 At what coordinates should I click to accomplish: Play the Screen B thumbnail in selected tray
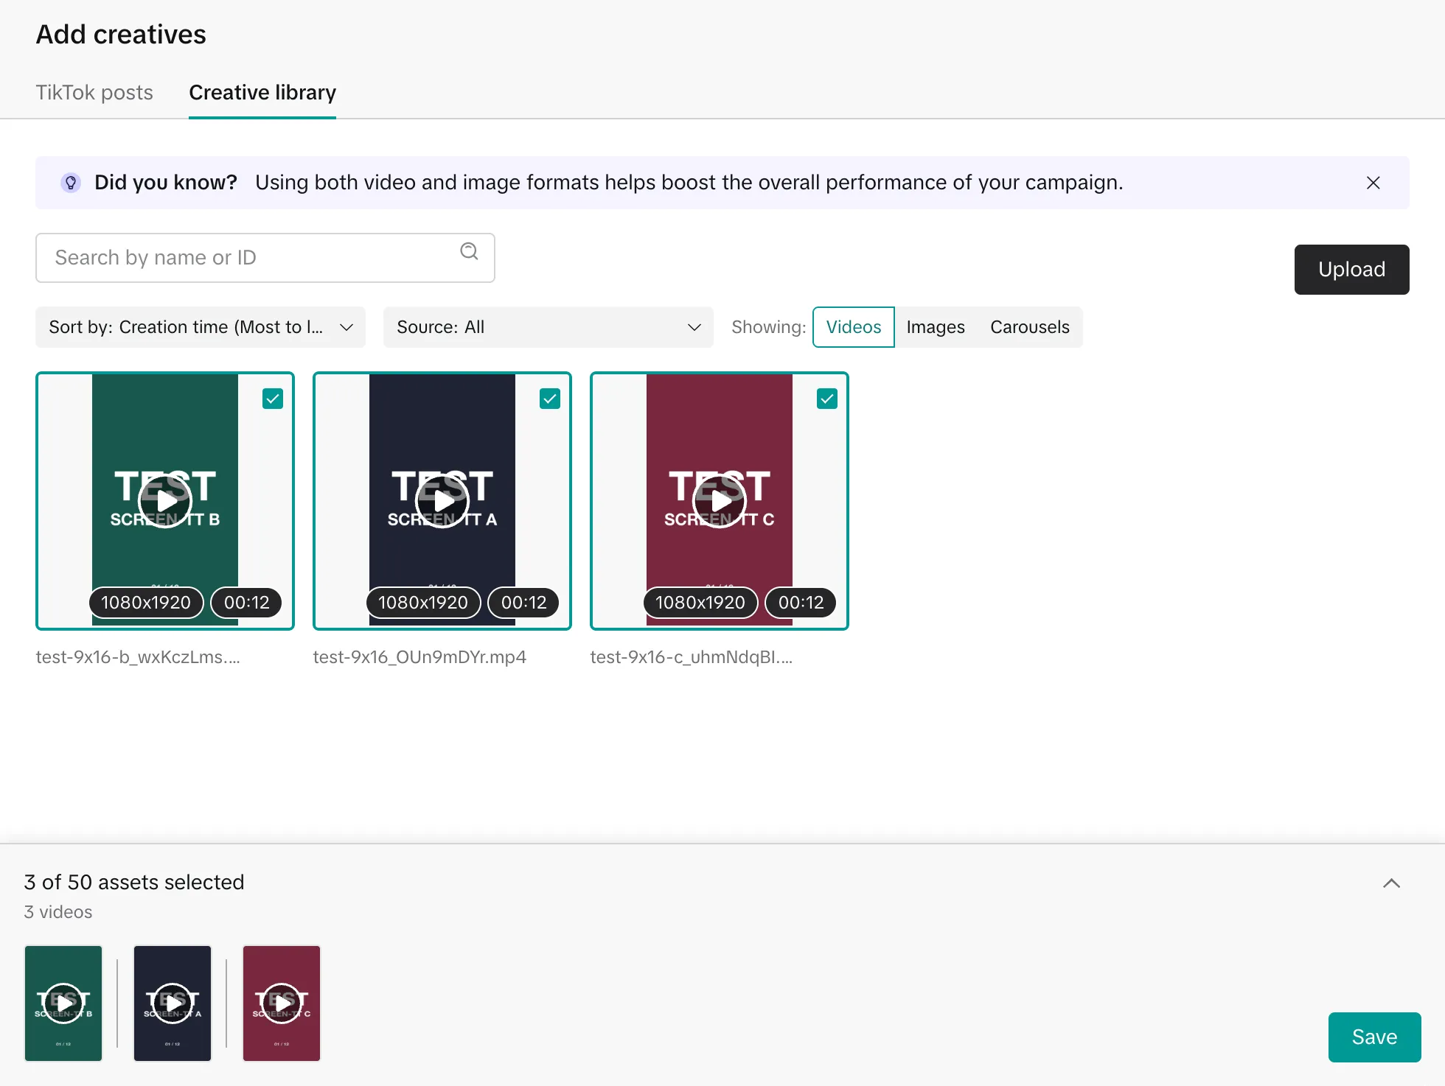(63, 1003)
